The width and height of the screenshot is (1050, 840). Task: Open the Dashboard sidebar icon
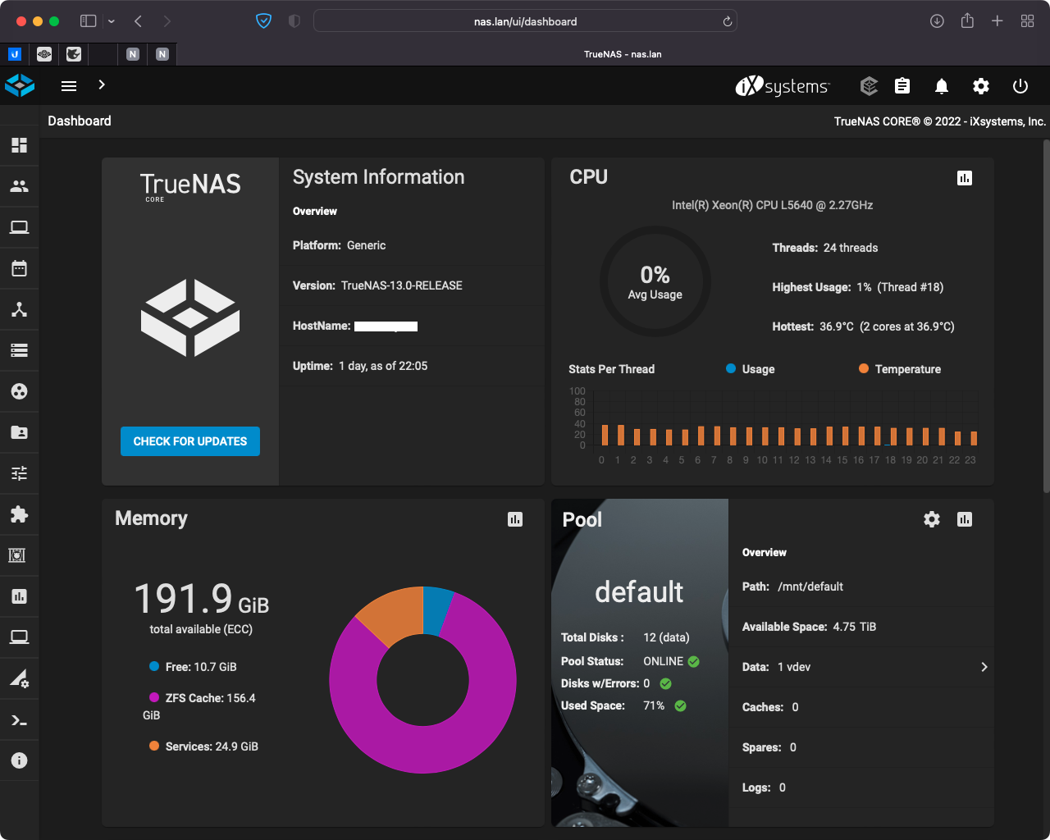19,145
